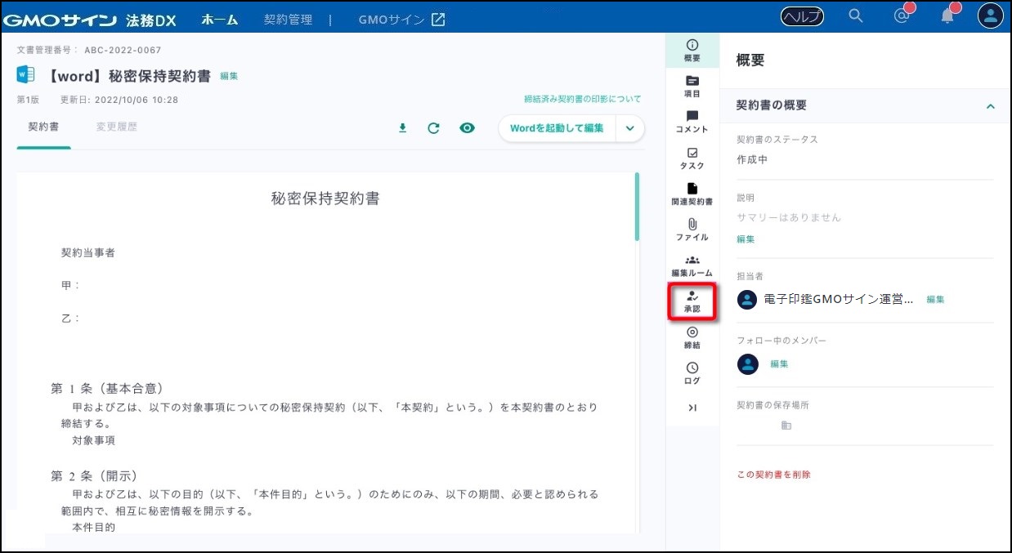Toggle the eye preview icon
1012x553 pixels.
[467, 128]
